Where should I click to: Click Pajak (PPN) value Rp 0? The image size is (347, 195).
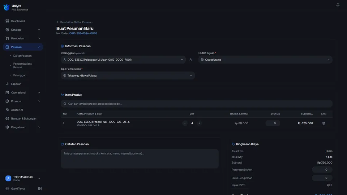coord(330,185)
